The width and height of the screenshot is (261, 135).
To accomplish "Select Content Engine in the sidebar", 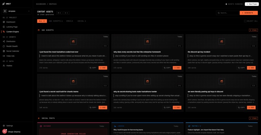I will [13, 32].
